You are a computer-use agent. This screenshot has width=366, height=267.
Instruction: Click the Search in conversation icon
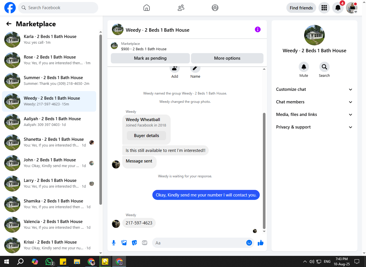[324, 67]
